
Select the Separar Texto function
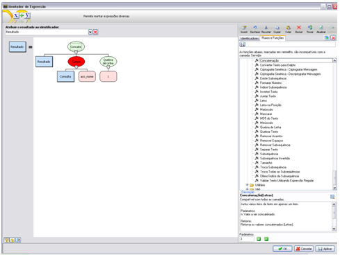(269, 150)
